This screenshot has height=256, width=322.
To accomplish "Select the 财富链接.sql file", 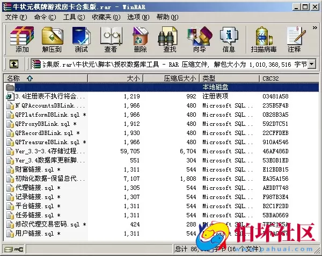I will pyautogui.click(x=162, y=169).
